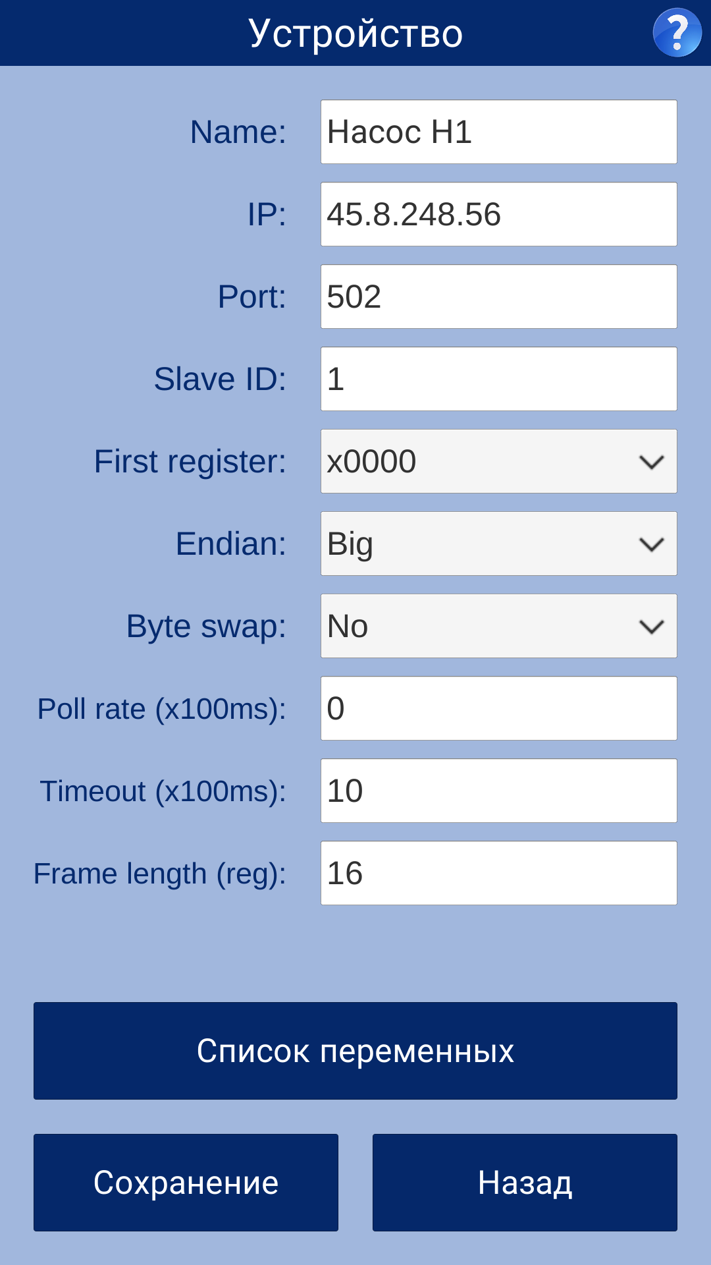Open the help question mark icon

pos(677,32)
